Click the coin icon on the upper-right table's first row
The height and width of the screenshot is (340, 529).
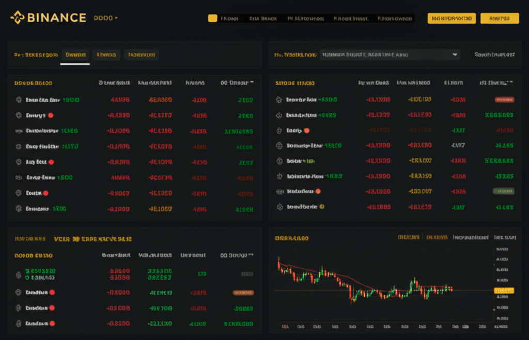(x=279, y=100)
